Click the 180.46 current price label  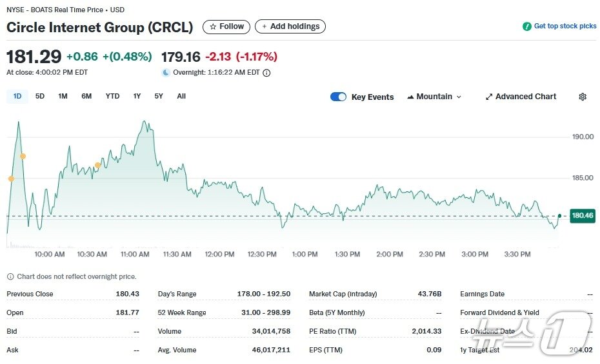coord(582,216)
